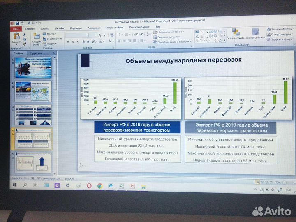
Task: Increase font size with the large A icon
Action: 100,35
